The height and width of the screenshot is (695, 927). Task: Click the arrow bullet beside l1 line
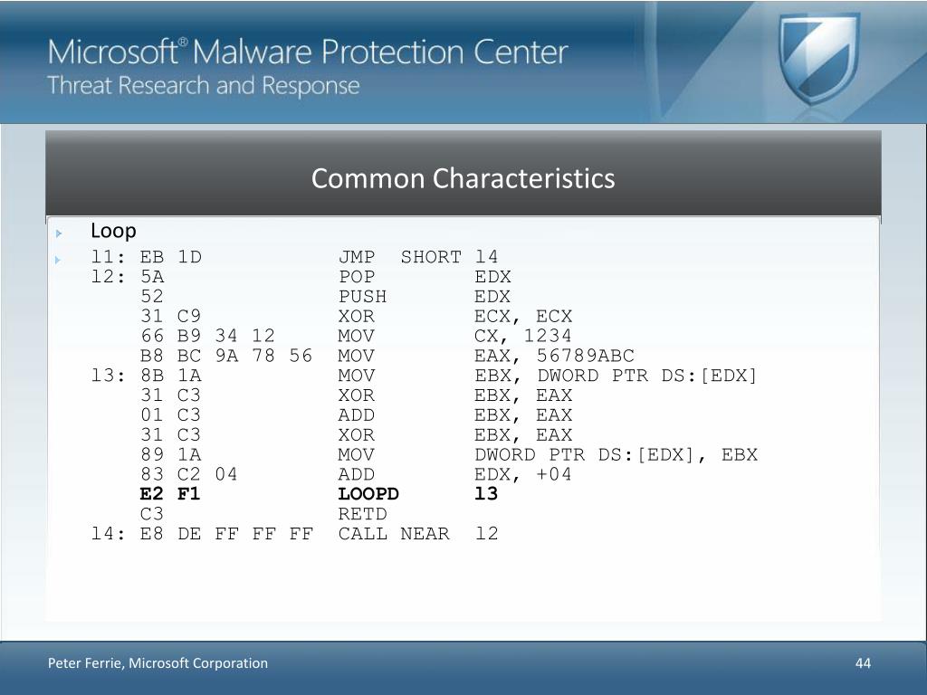[58, 260]
